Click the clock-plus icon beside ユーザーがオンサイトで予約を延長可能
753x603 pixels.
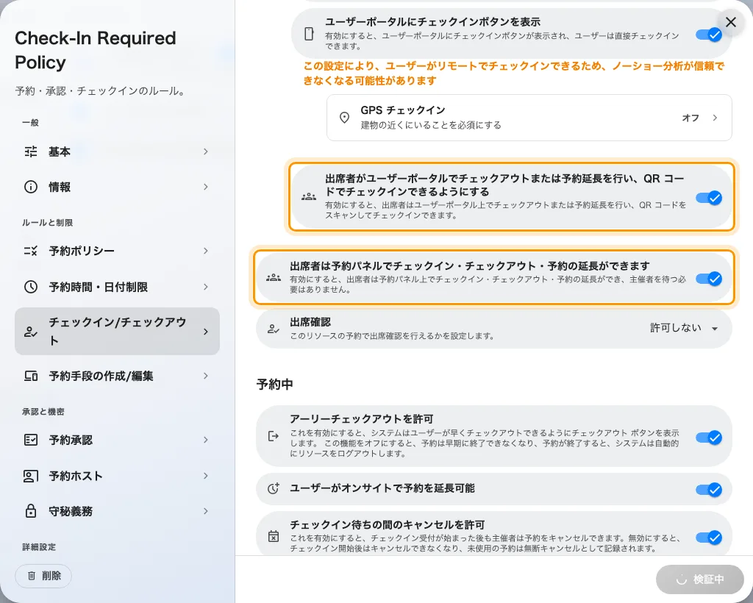tap(274, 489)
